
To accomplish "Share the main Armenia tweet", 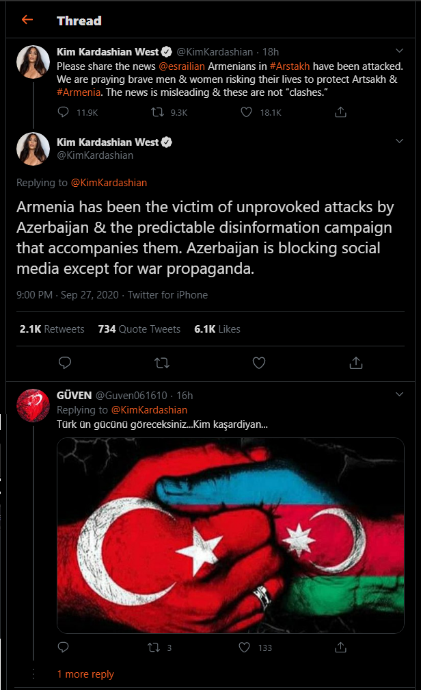I will point(356,363).
